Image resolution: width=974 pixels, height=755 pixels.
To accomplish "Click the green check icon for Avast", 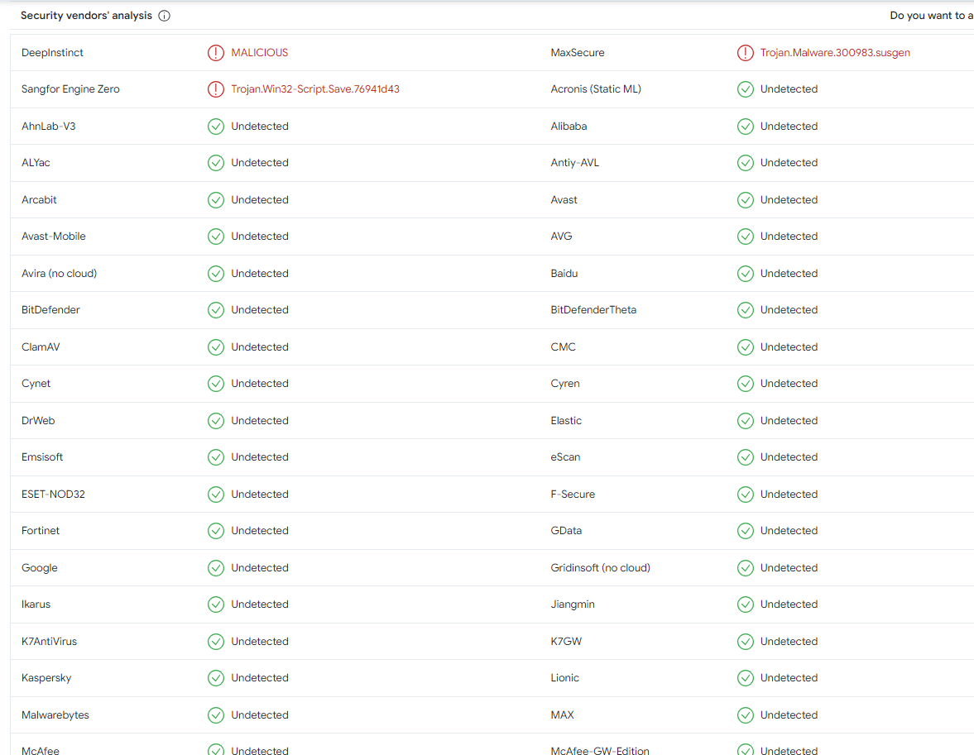I will click(x=746, y=200).
